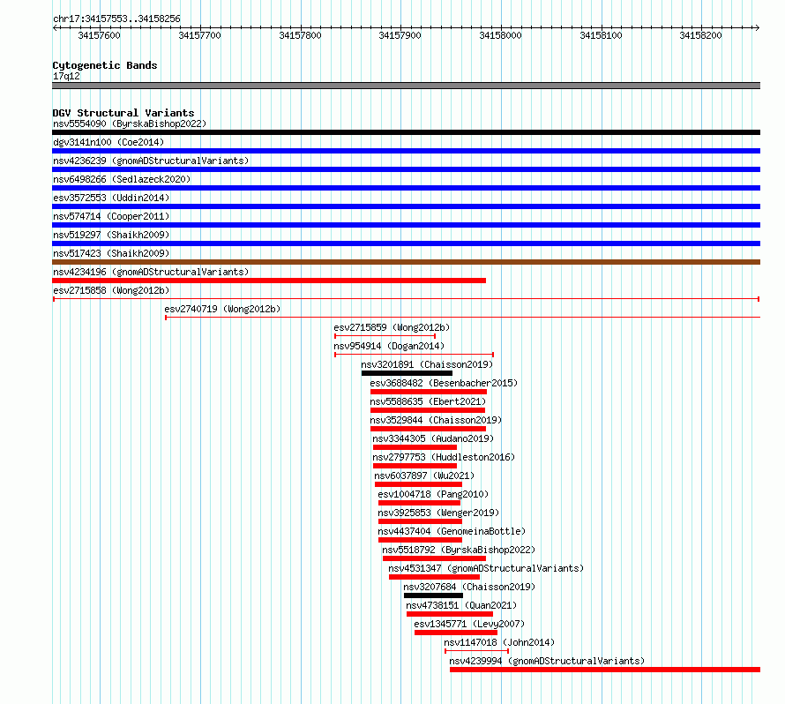Select esv2740719 (Wong2012b) label

[x=222, y=309]
